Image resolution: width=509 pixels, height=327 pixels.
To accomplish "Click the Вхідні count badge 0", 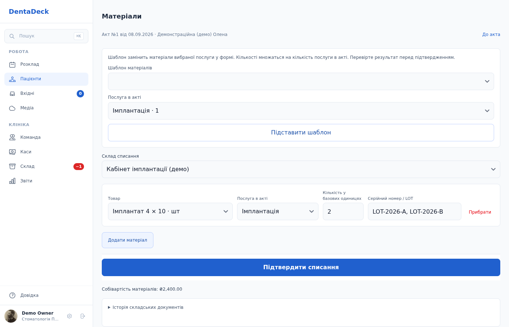I will [80, 94].
